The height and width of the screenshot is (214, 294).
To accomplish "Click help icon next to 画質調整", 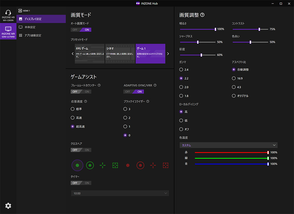I will [202, 15].
